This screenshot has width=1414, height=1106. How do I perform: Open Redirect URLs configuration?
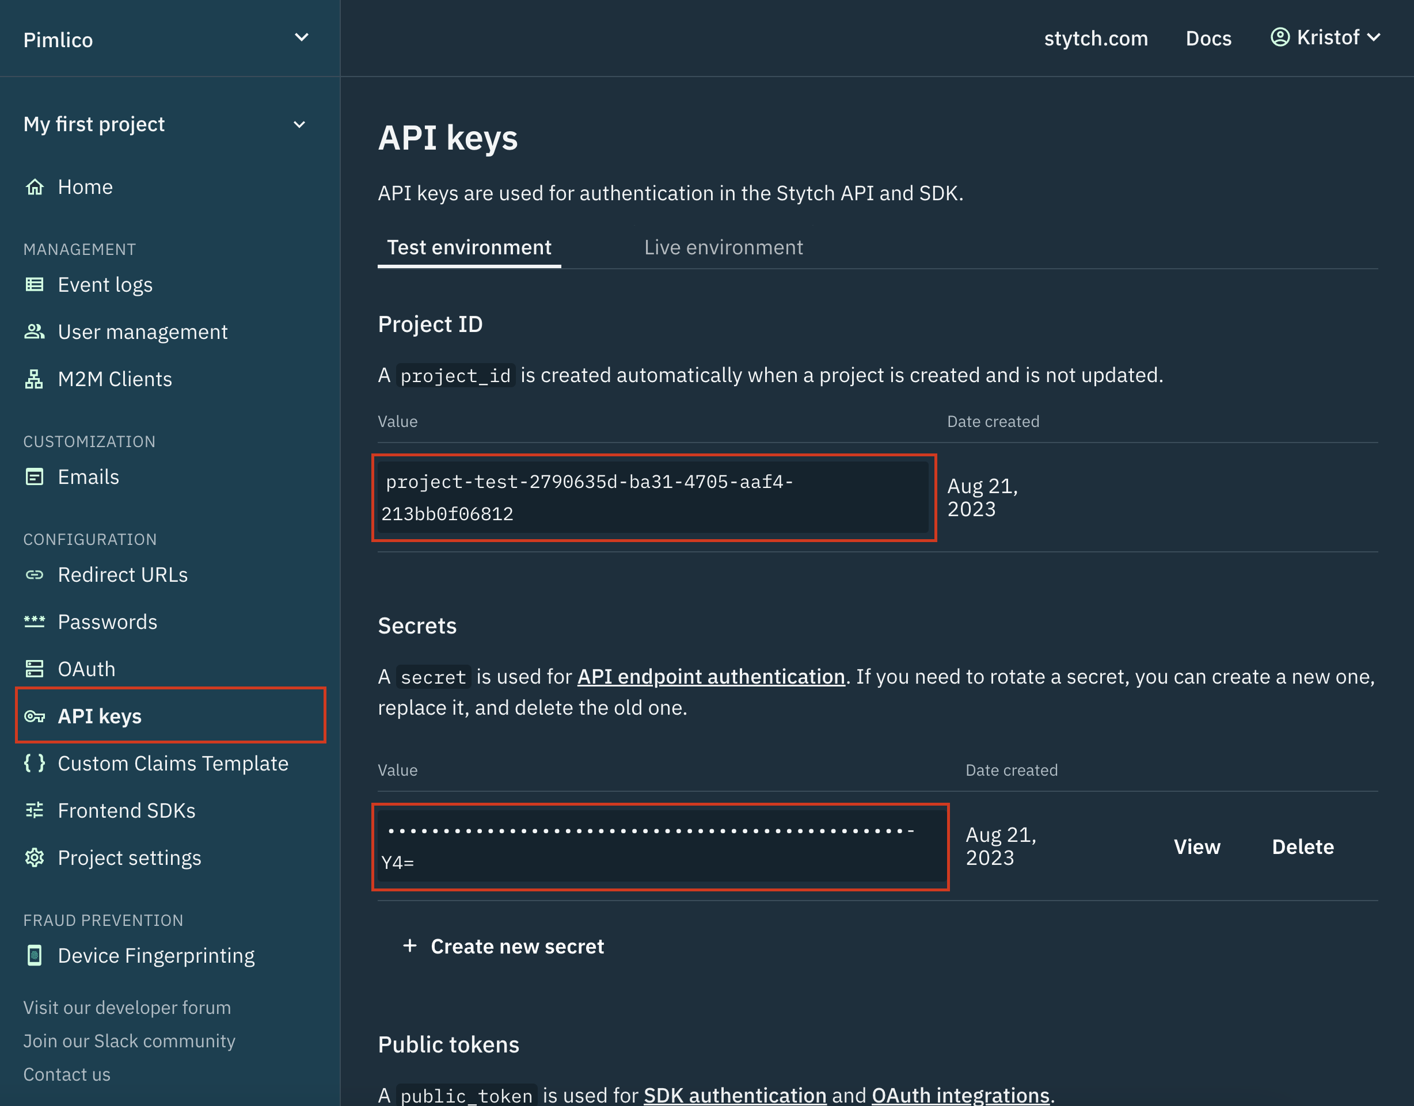click(123, 574)
